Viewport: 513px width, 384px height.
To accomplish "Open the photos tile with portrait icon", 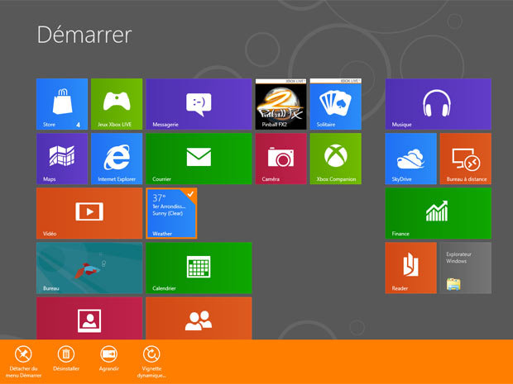I will coord(89,318).
